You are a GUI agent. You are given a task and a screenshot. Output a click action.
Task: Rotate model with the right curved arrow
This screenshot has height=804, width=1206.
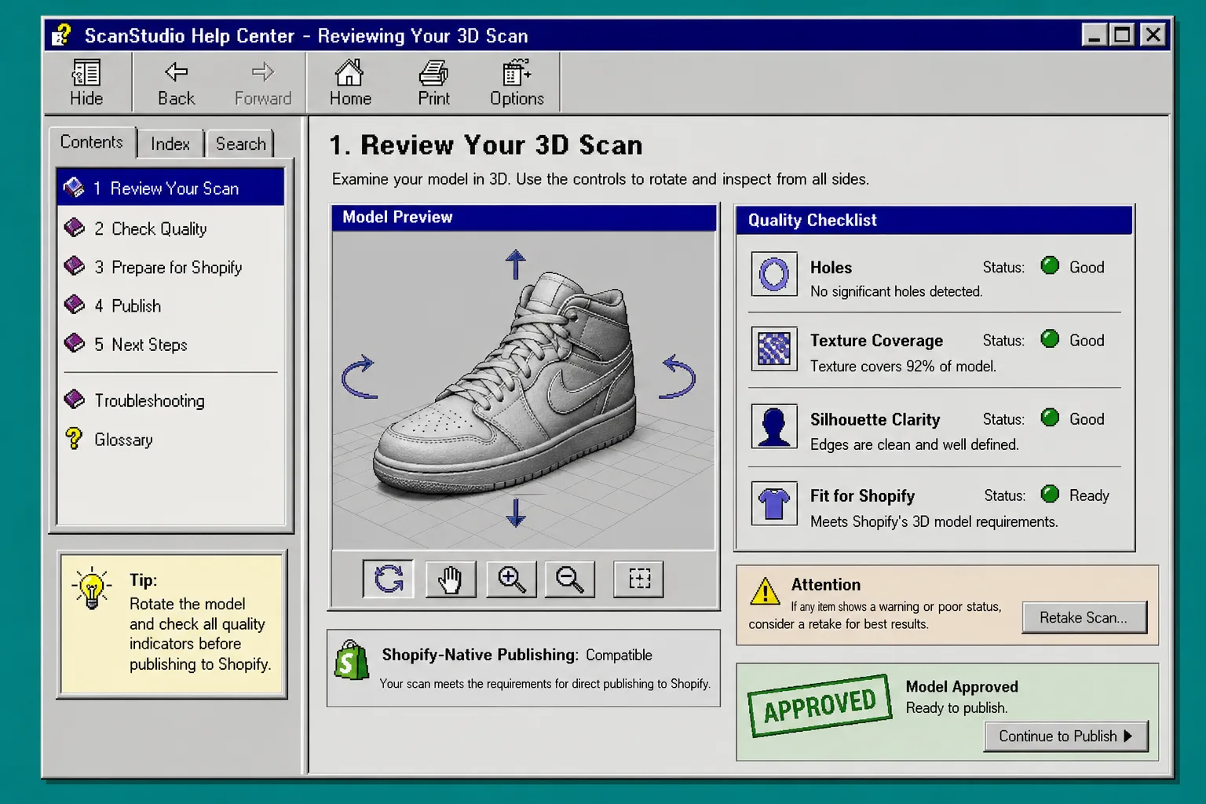pos(678,377)
